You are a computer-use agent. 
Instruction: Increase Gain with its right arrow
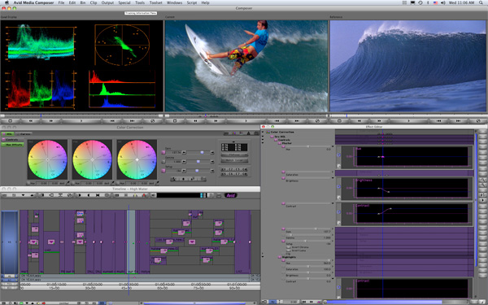[x=212, y=153]
